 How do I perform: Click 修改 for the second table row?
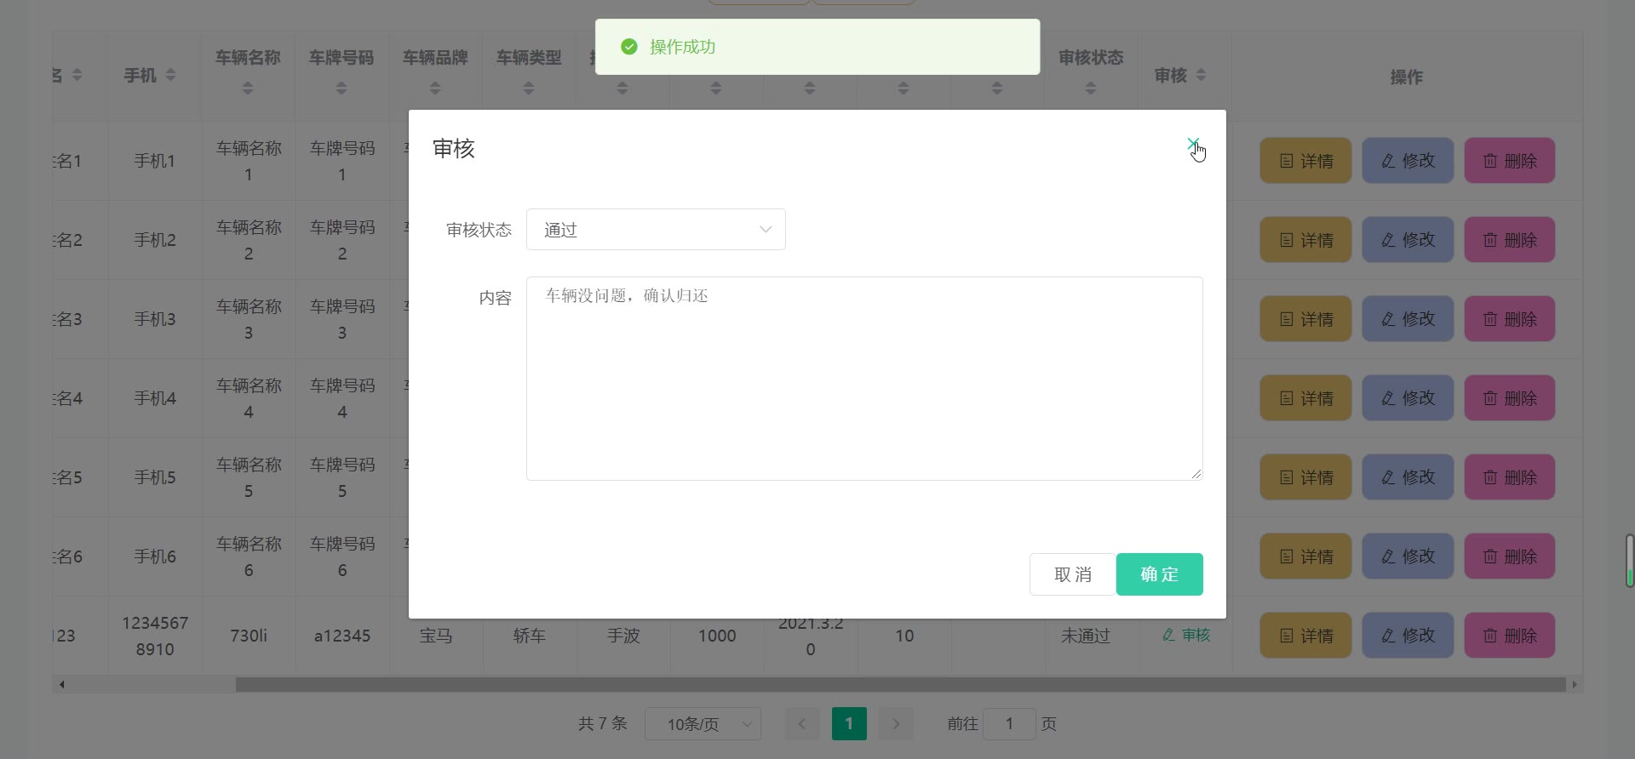[x=1407, y=240]
